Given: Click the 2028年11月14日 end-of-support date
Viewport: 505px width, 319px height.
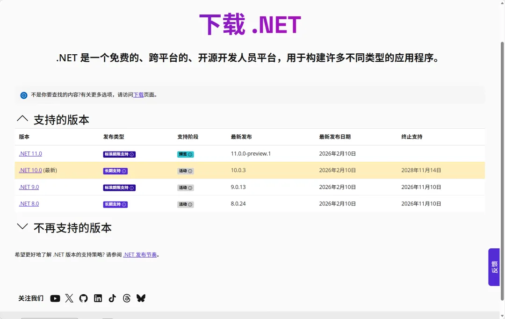Looking at the screenshot, I should 421,170.
